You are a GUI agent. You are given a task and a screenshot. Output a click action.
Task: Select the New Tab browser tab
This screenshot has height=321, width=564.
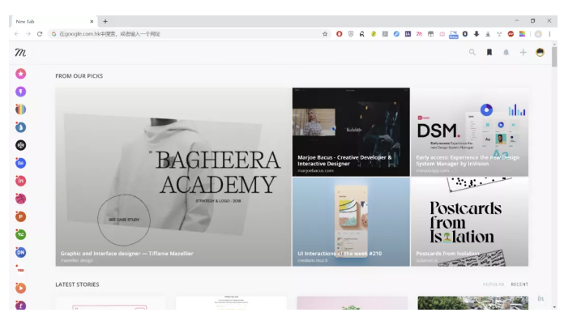pyautogui.click(x=53, y=22)
